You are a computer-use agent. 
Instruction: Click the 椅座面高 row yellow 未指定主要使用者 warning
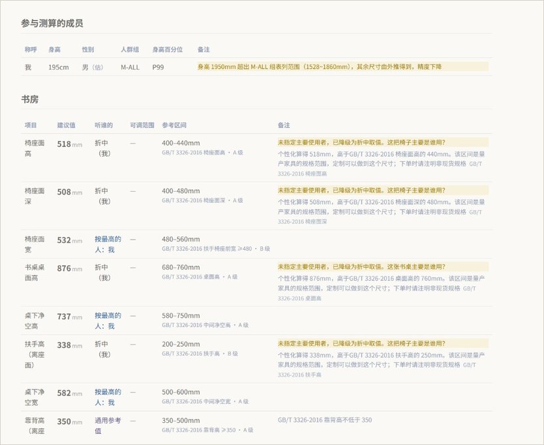pyautogui.click(x=383, y=142)
